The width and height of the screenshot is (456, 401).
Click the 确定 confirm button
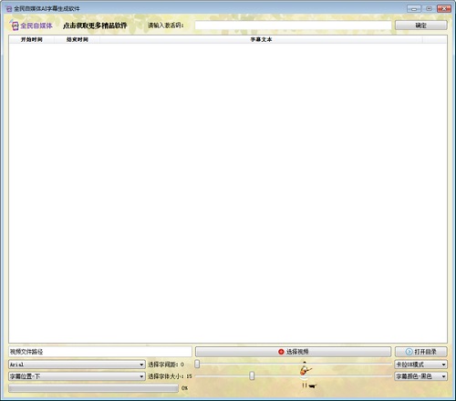pyautogui.click(x=421, y=26)
